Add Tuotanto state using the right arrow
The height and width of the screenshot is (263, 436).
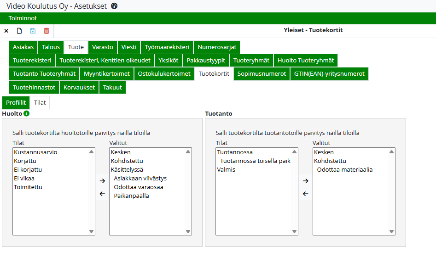[x=305, y=181]
